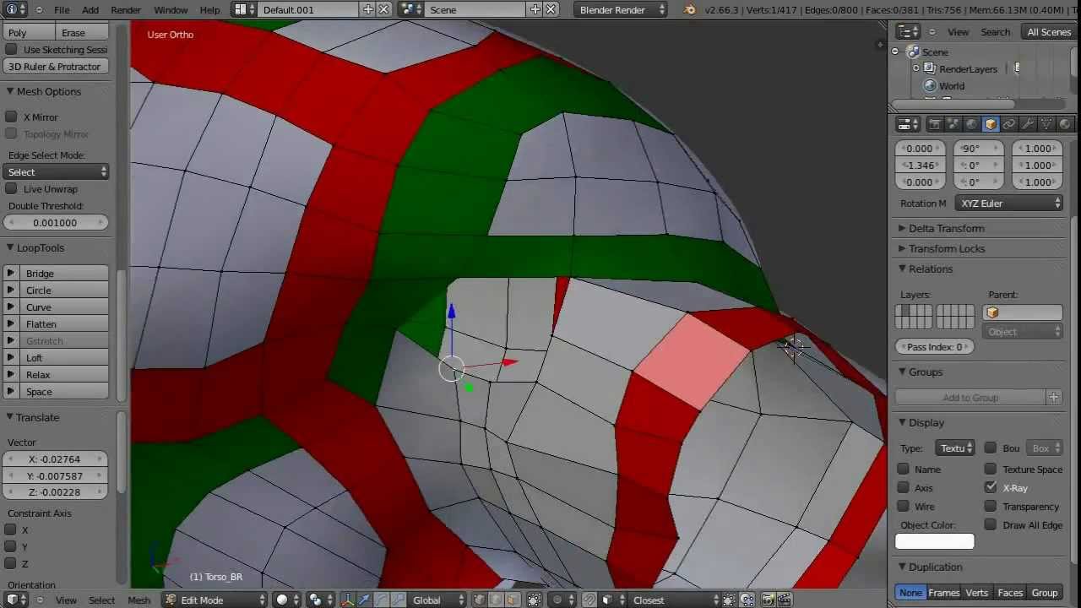Switch to edge select mode
The image size is (1081, 608).
point(496,600)
